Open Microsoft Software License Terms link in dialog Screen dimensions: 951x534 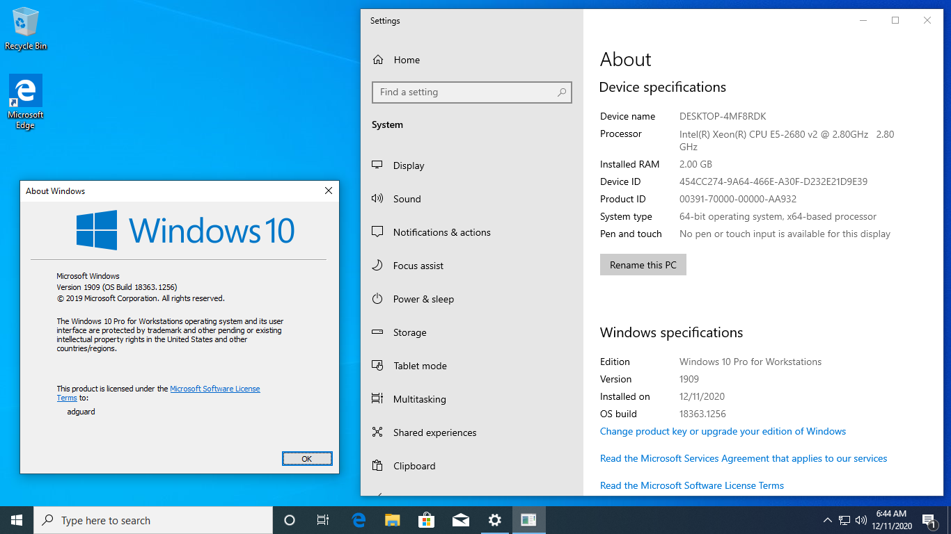[x=215, y=389]
